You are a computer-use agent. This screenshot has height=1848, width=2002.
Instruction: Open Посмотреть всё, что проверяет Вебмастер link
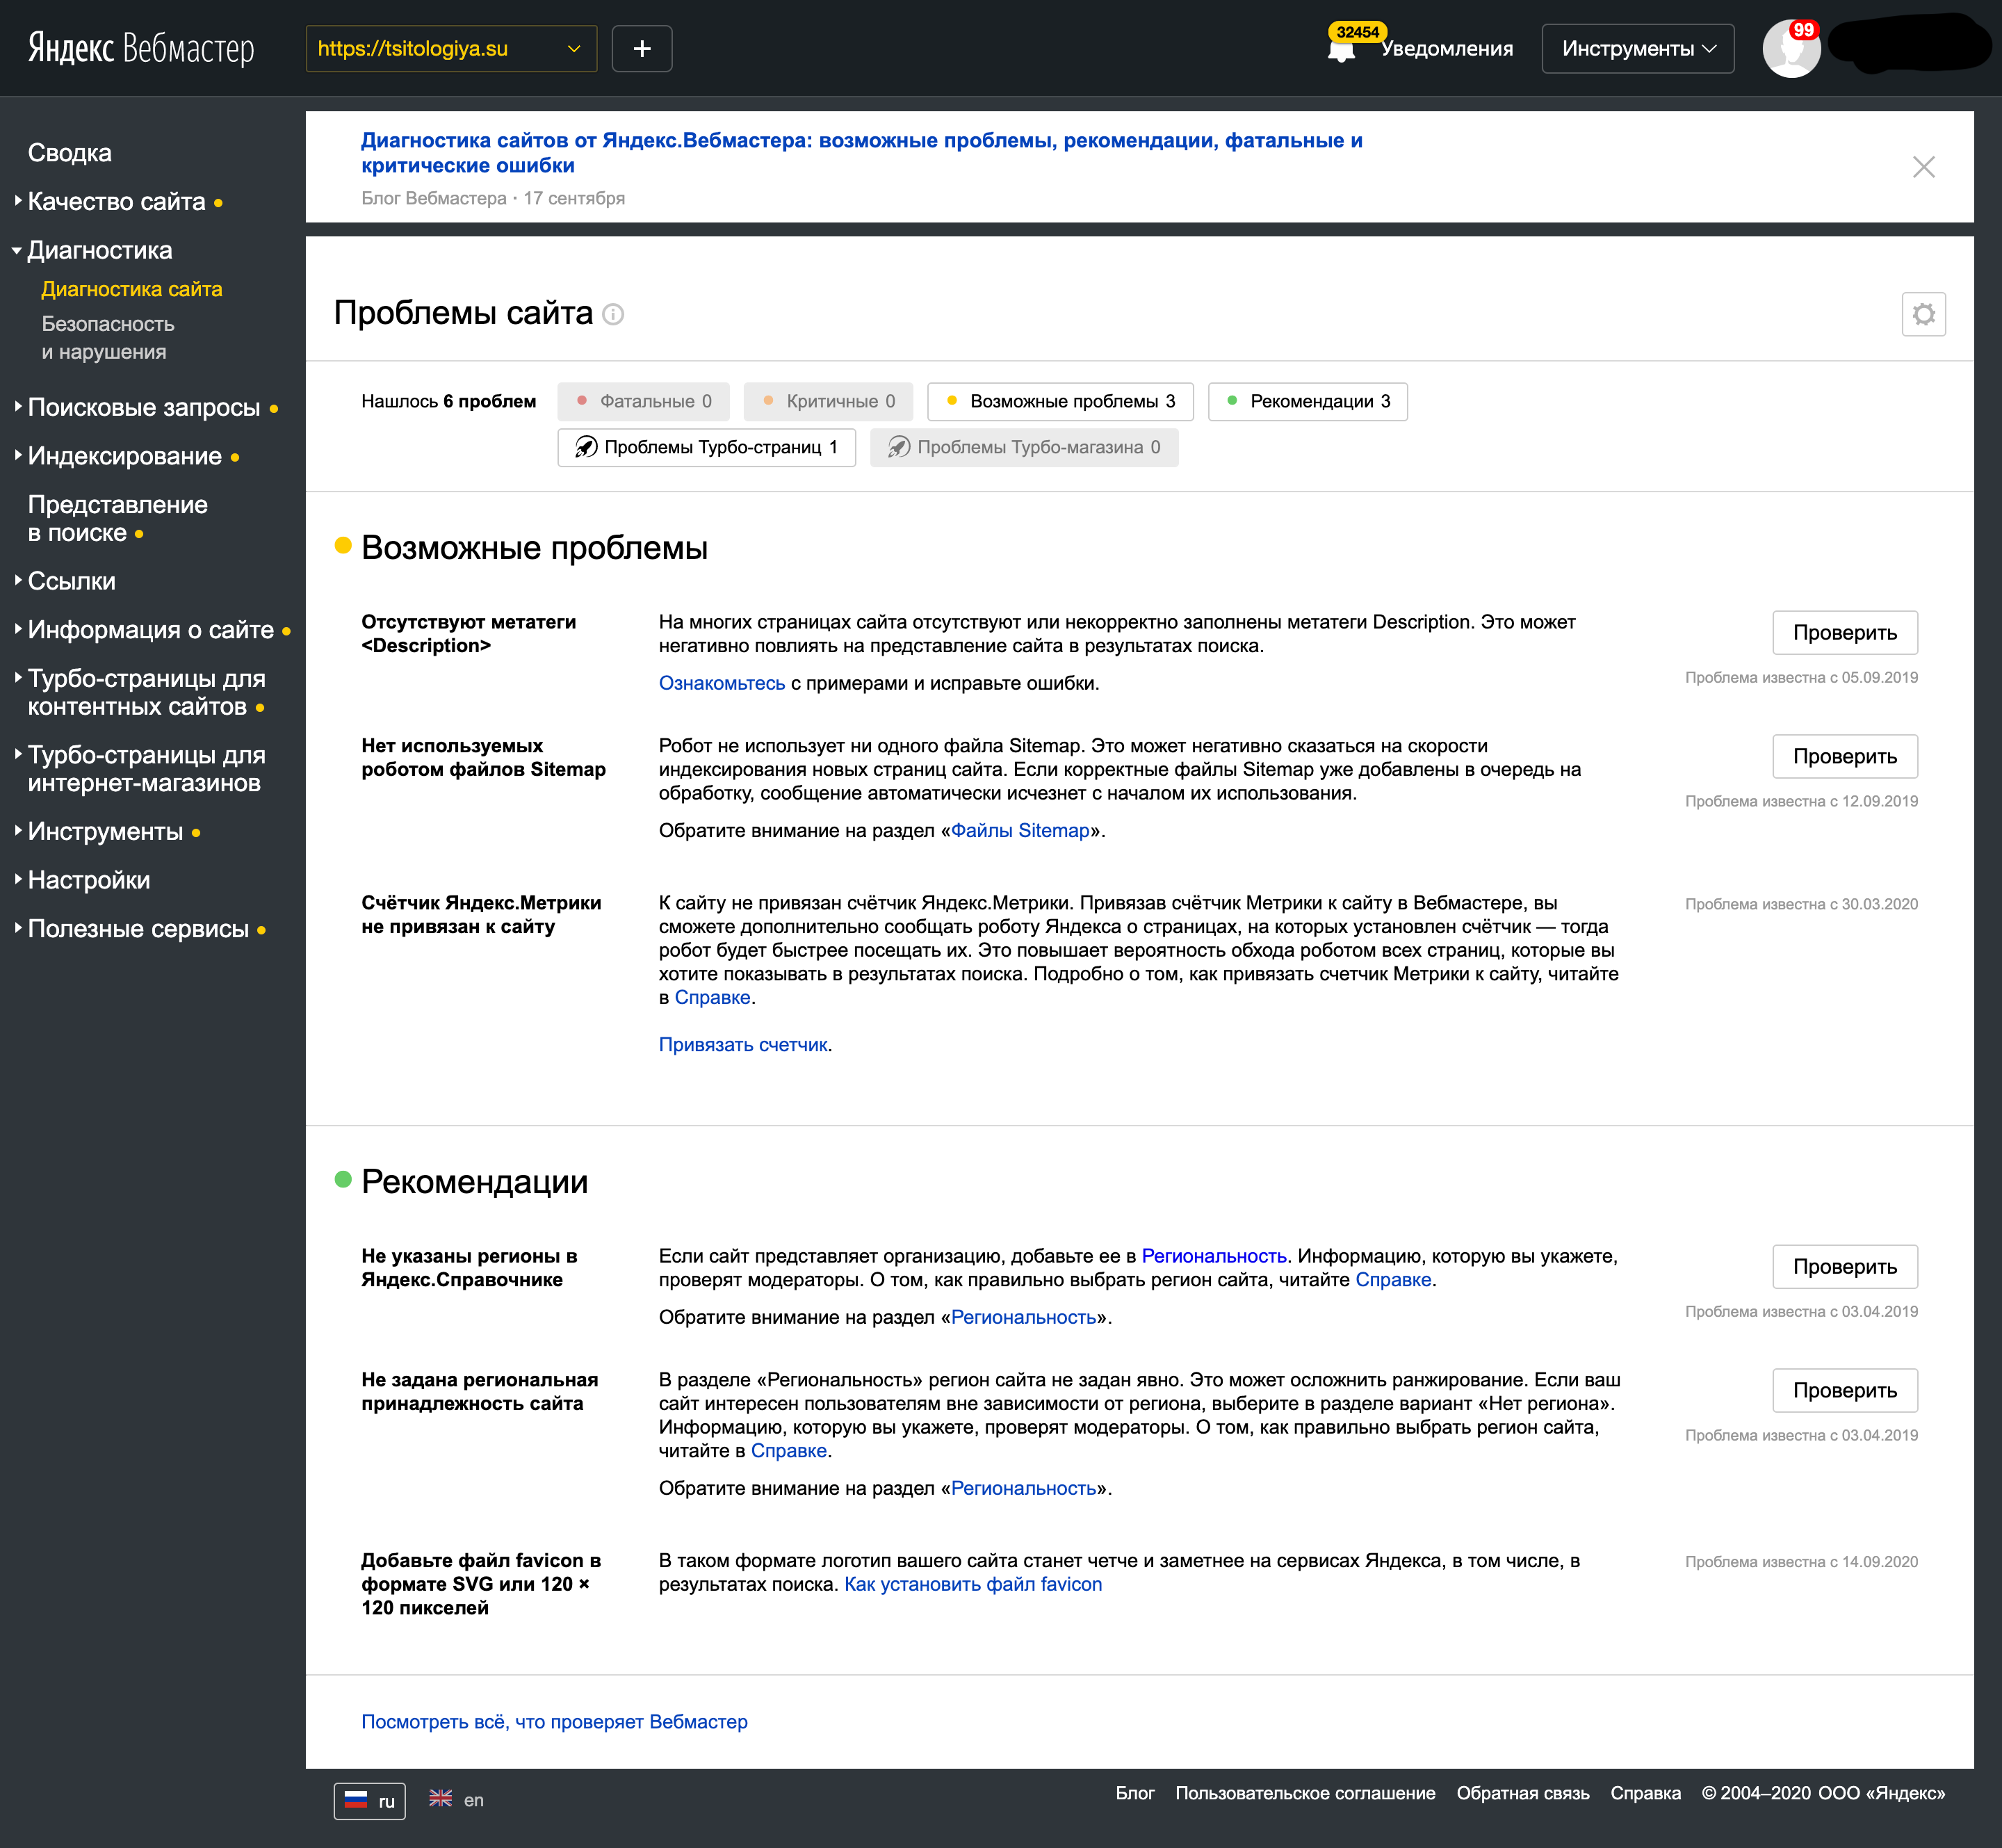[554, 1721]
